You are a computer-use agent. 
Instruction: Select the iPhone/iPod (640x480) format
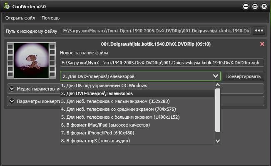point(137,133)
